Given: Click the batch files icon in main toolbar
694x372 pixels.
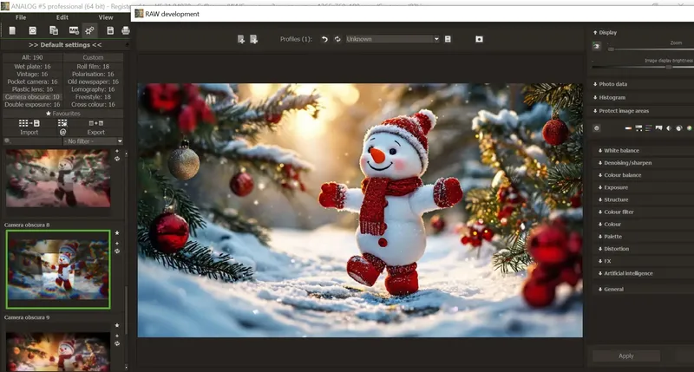Looking at the screenshot, I should (x=54, y=30).
